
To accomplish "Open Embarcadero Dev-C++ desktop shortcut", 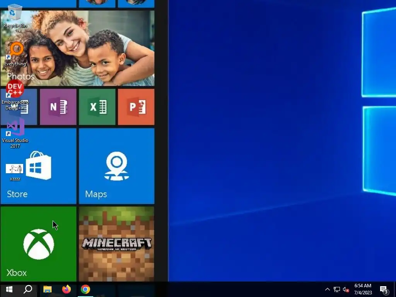I will tap(15, 95).
